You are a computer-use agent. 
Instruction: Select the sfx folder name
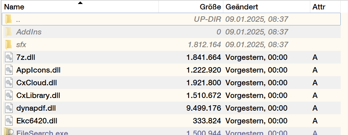pyautogui.click(x=21, y=45)
